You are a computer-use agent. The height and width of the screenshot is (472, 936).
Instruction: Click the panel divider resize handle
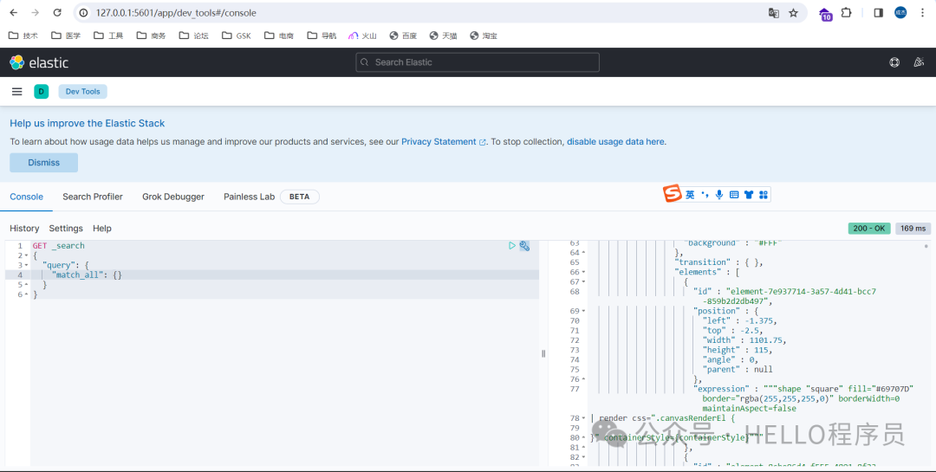coord(543,353)
